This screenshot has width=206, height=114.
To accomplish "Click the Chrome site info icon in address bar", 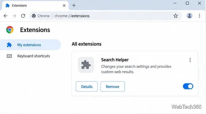I will (x=34, y=16).
